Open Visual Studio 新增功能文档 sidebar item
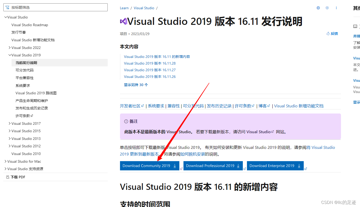 click(x=33, y=40)
